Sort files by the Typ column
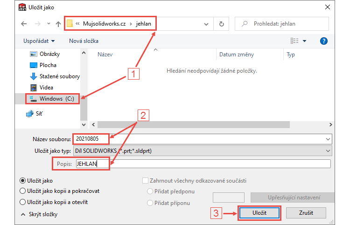 pyautogui.click(x=291, y=55)
